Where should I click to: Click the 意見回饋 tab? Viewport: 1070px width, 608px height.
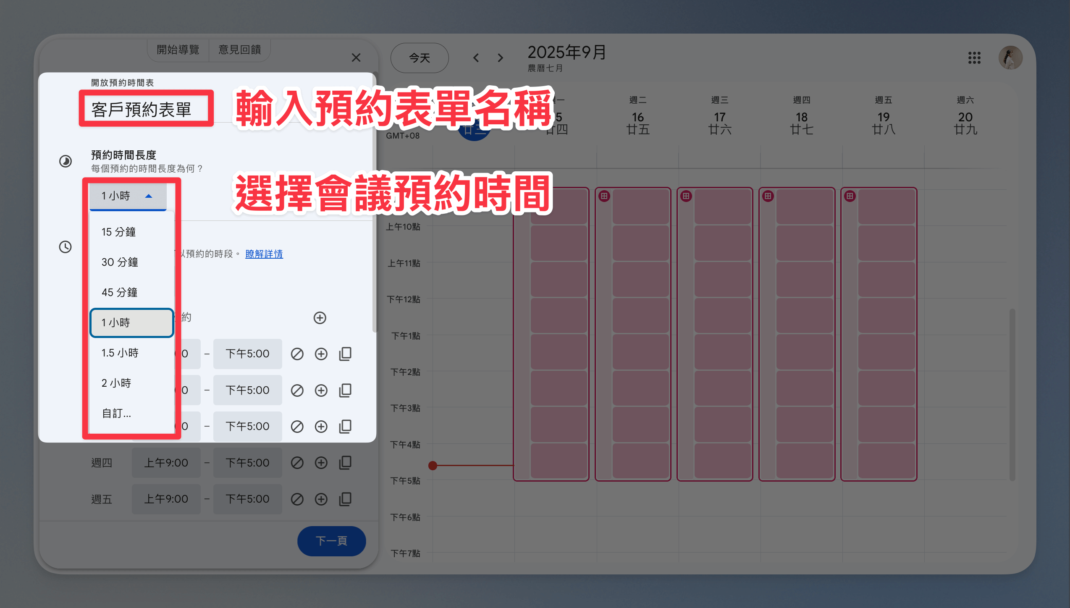tap(240, 50)
